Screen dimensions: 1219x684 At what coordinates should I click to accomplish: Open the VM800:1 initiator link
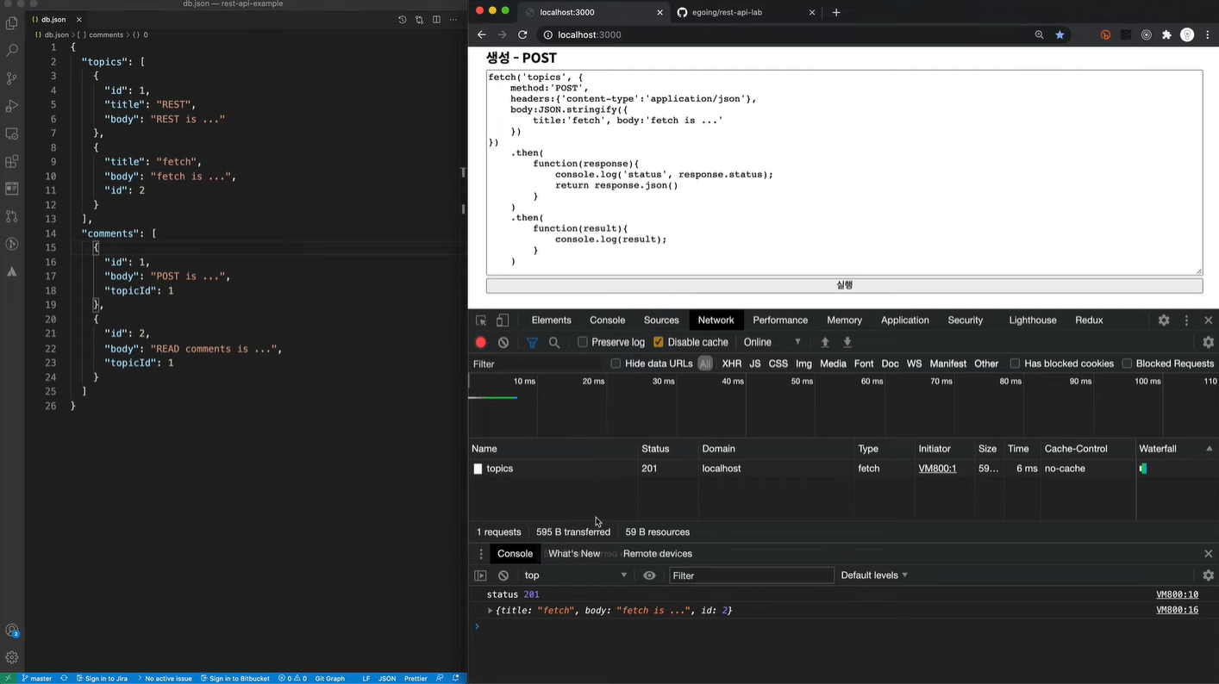(937, 469)
